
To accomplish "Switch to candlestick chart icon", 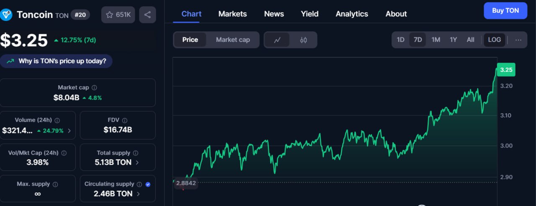I will point(304,40).
